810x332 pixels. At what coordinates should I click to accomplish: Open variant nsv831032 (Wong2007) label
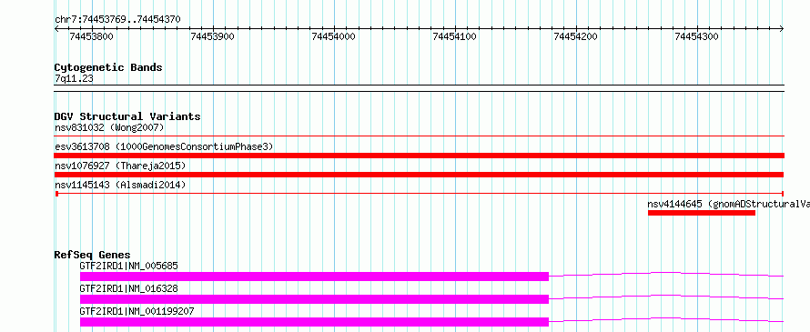click(x=109, y=127)
